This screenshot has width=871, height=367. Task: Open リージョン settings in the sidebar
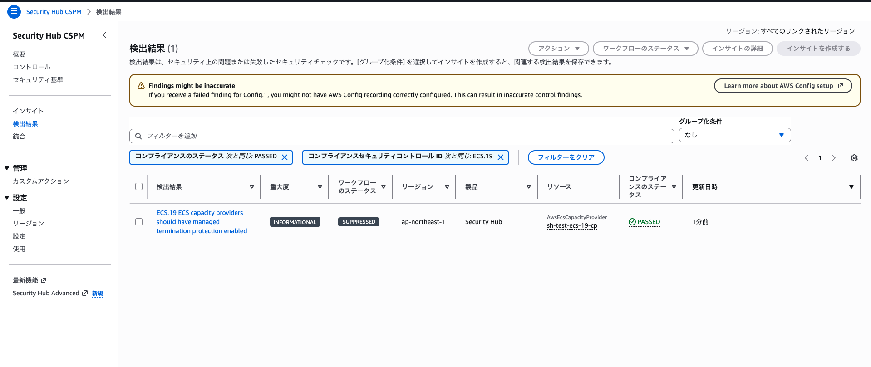[28, 224]
